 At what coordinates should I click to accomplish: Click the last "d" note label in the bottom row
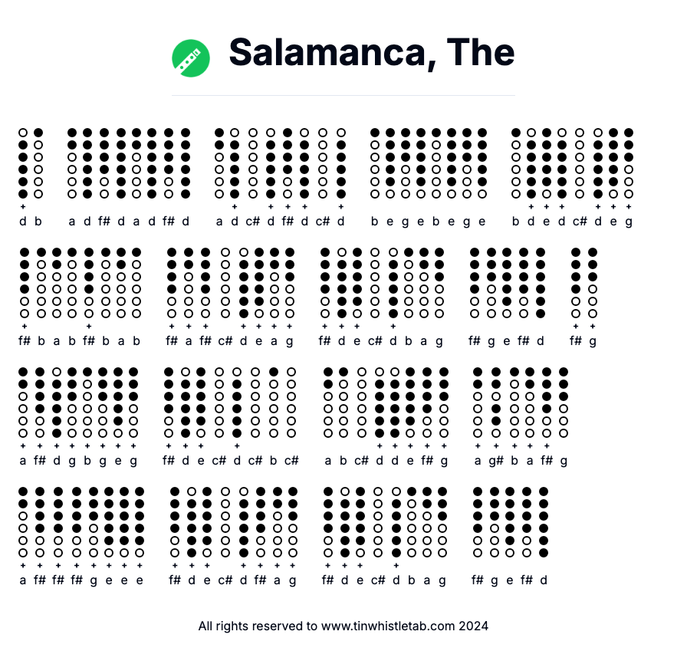click(544, 580)
